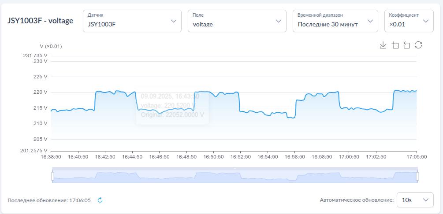The width and height of the screenshot is (443, 214).
Task: Refresh data next to Последнее обновление time
Action: [x=100, y=200]
